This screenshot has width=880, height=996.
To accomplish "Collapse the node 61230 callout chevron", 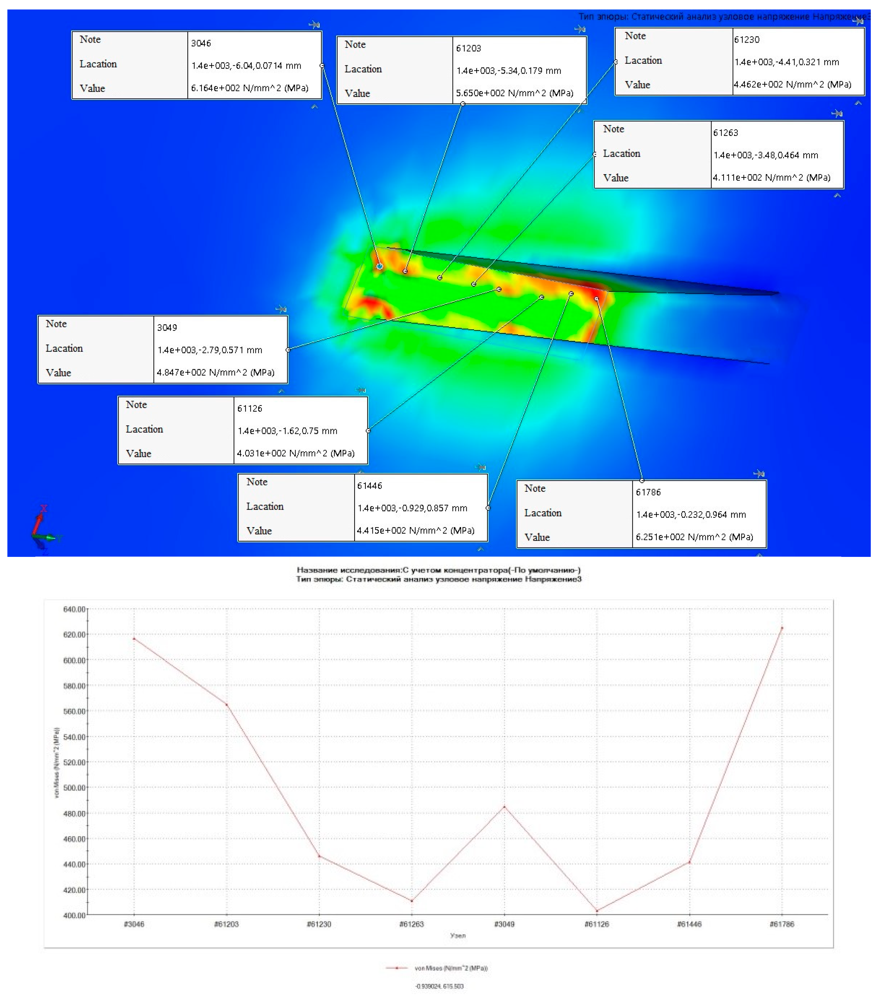I will (858, 103).
